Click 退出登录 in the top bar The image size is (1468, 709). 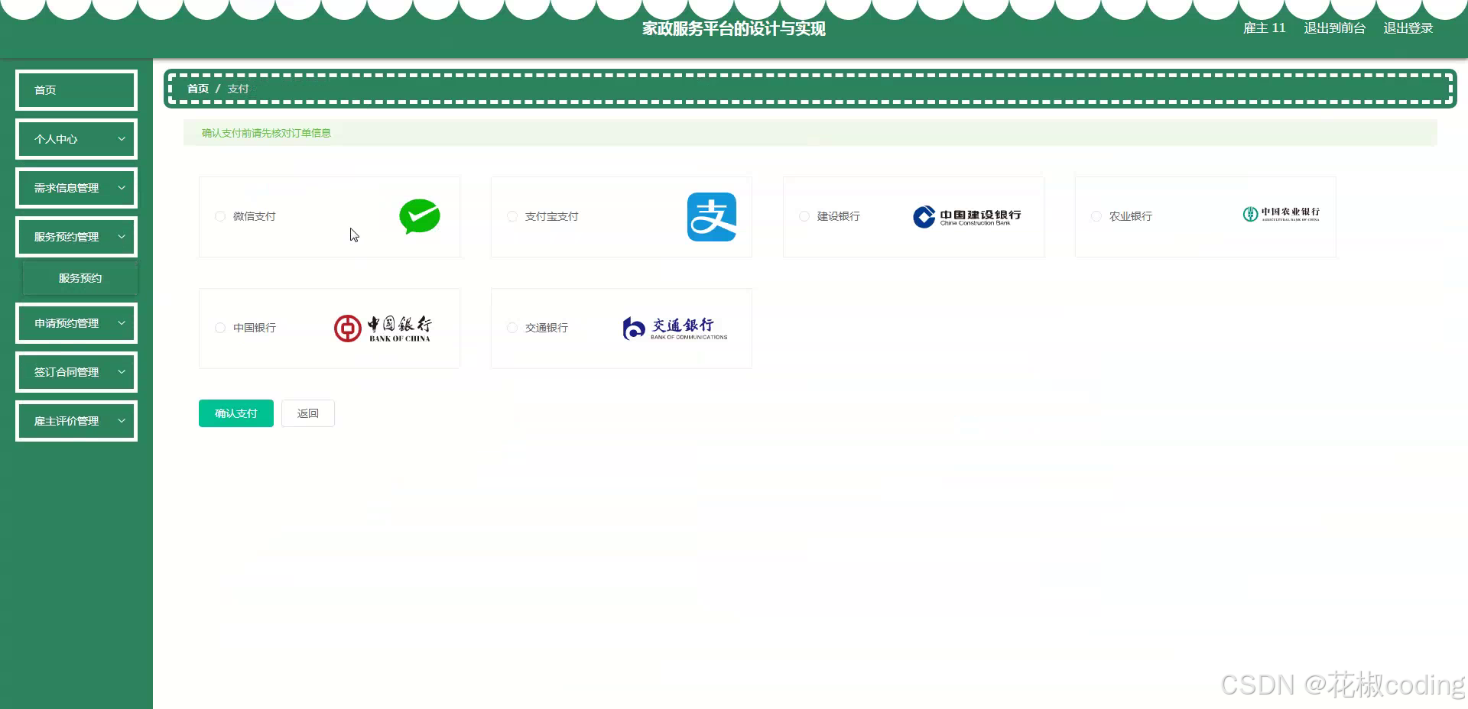coord(1408,28)
